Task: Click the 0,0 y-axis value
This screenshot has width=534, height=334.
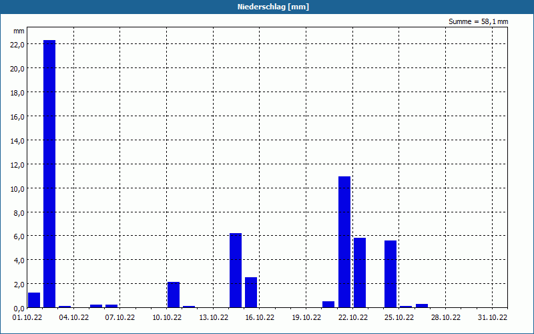Action: (19, 309)
